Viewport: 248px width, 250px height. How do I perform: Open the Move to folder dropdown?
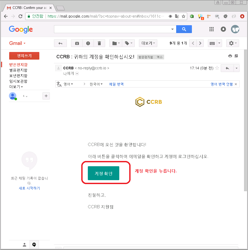pos(116,43)
